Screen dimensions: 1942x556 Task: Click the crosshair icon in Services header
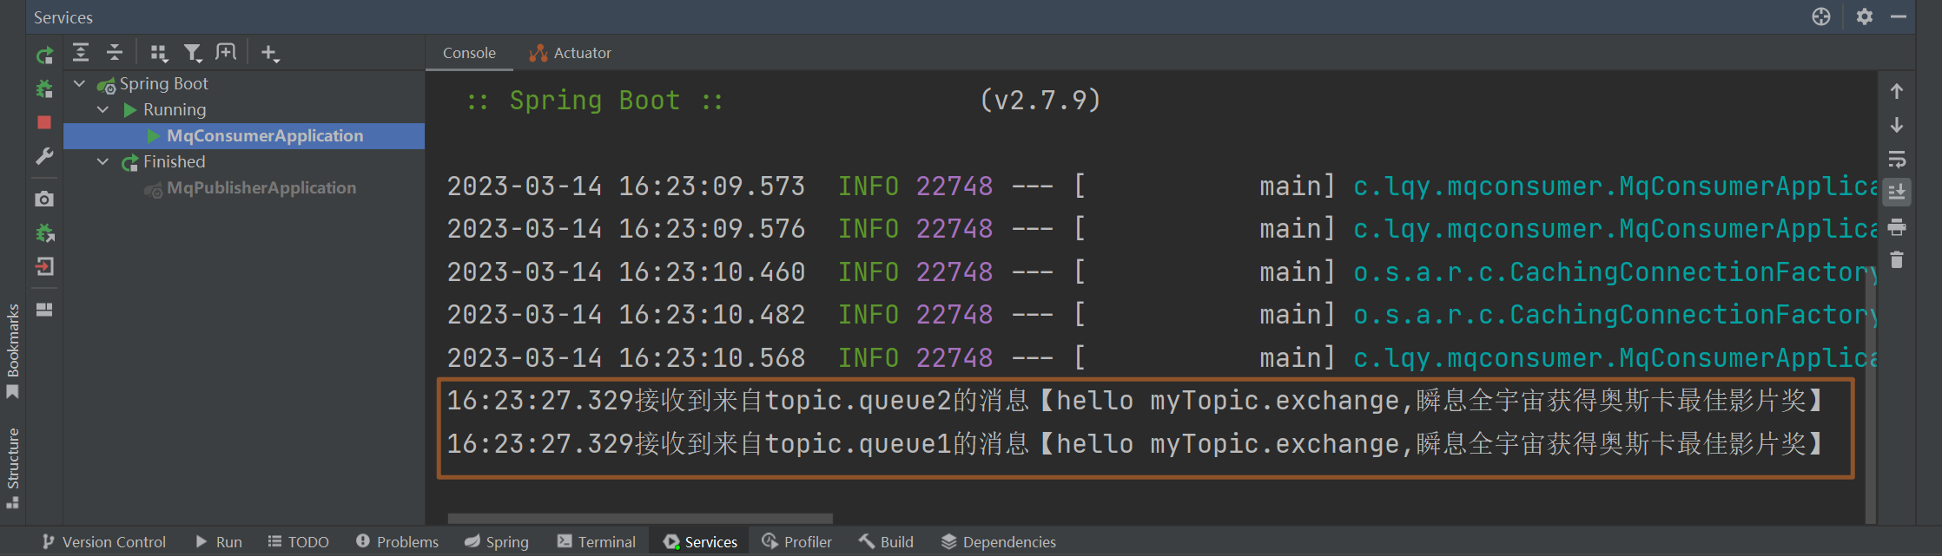1821,16
